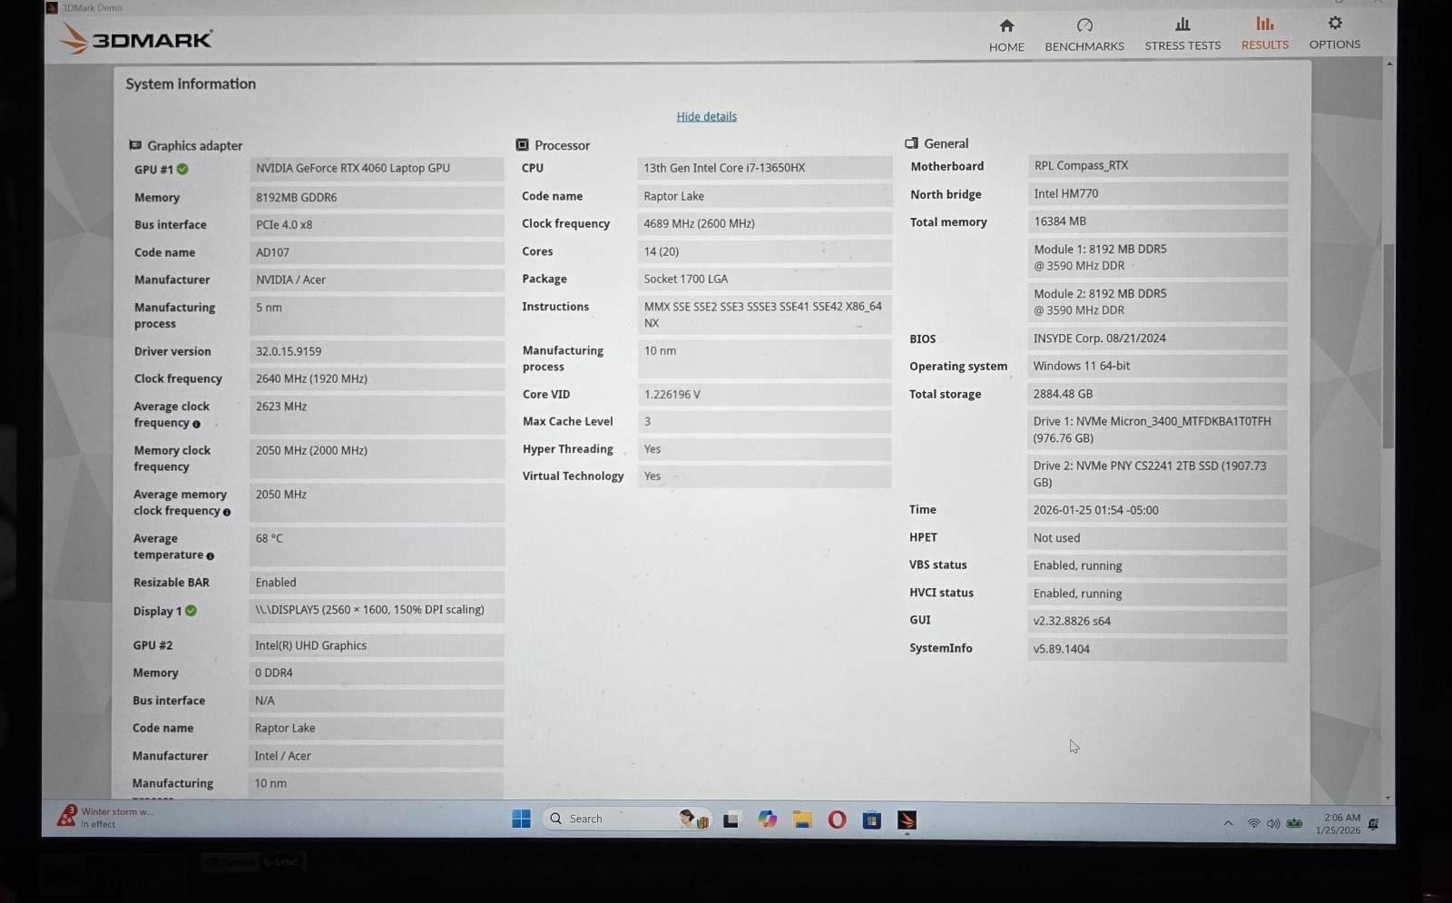Click the green check next to GPU #1

pyautogui.click(x=182, y=169)
